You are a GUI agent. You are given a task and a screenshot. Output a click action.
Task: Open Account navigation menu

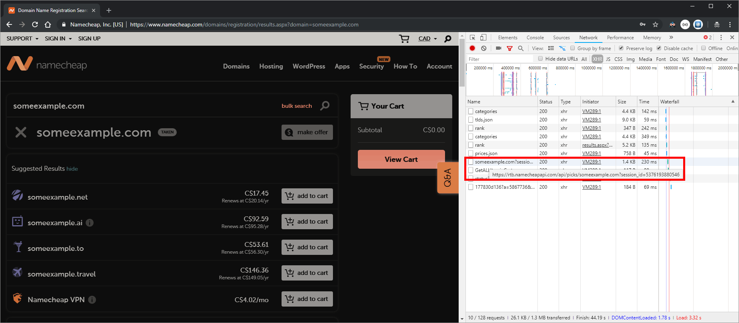(x=439, y=66)
